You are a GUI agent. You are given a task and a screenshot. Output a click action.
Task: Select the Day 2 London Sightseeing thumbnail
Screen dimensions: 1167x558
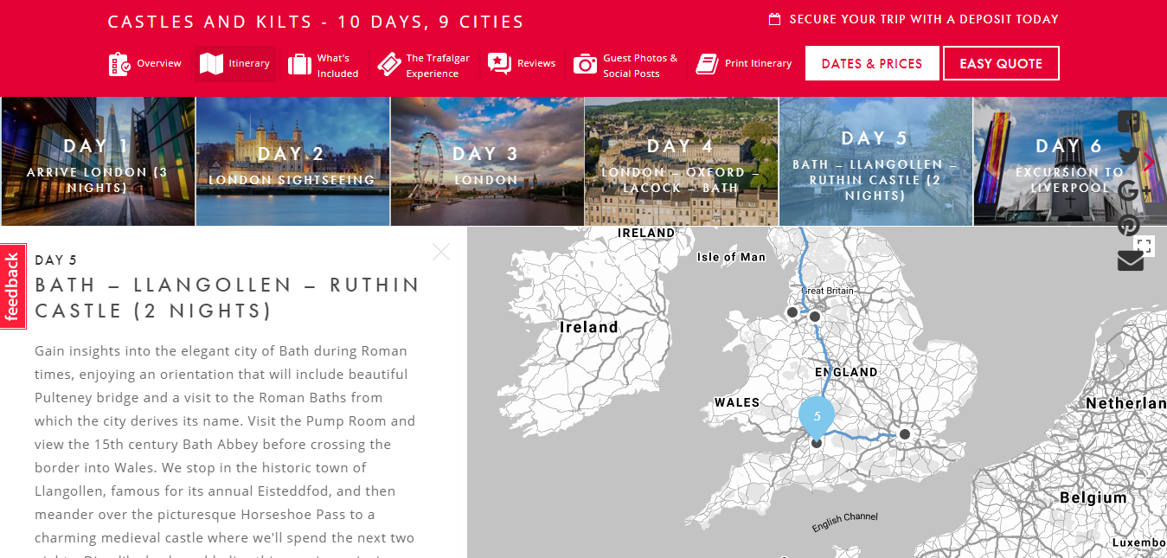click(292, 162)
